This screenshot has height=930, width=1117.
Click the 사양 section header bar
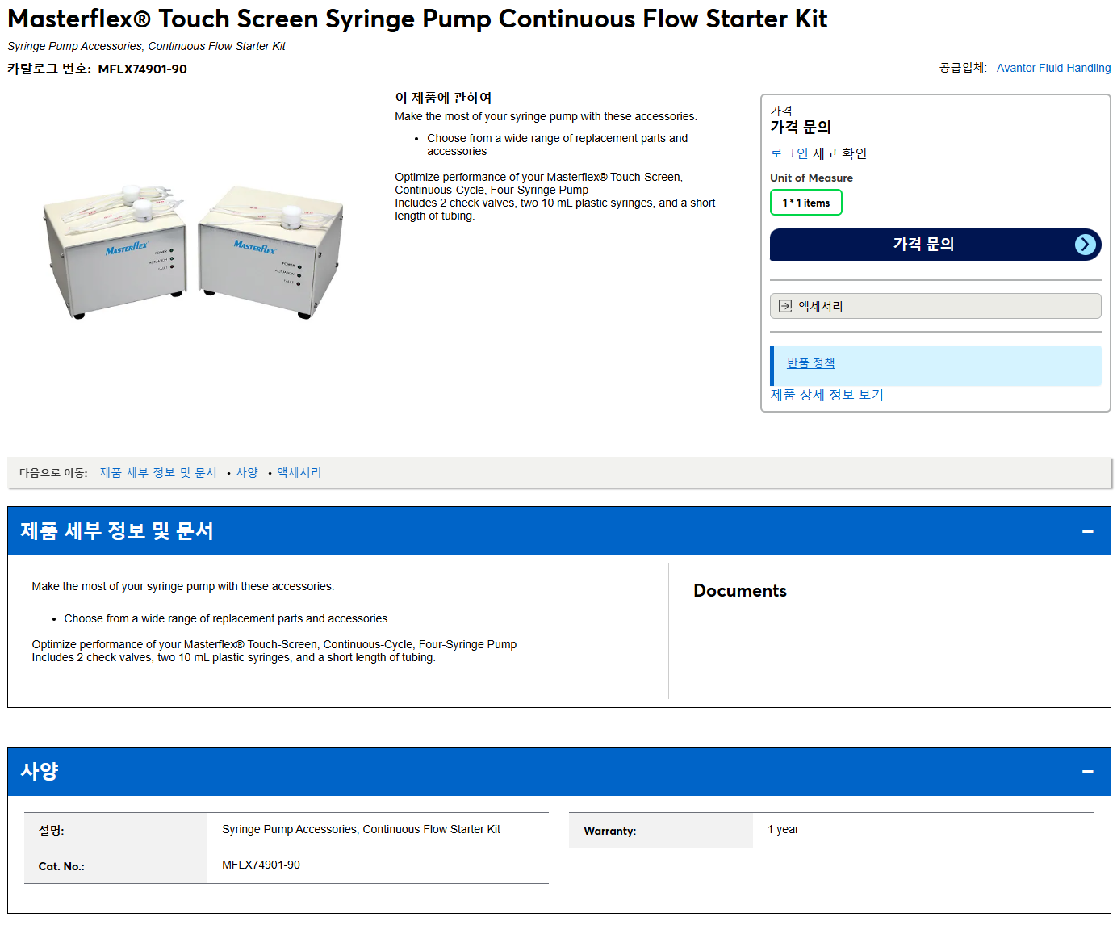[558, 772]
